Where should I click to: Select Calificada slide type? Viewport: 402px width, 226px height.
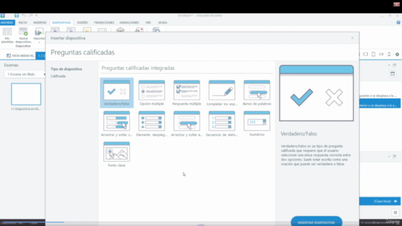[58, 76]
